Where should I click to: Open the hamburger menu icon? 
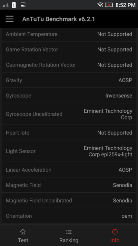tap(10, 19)
